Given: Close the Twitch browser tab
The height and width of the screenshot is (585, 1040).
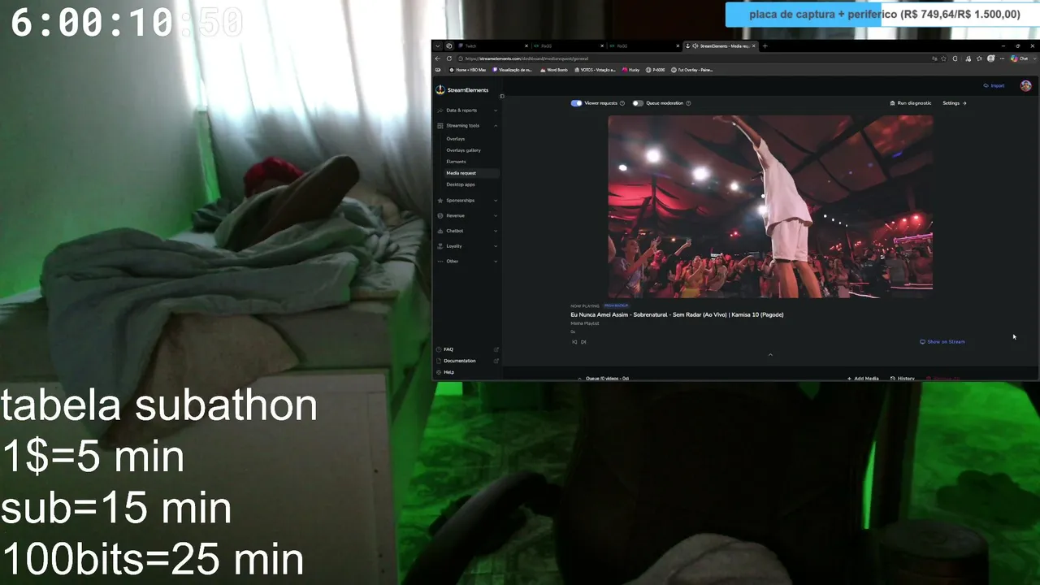Looking at the screenshot, I should pos(526,46).
